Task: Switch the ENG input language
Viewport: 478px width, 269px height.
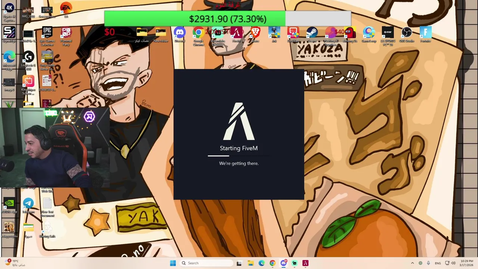Action: pyautogui.click(x=438, y=263)
